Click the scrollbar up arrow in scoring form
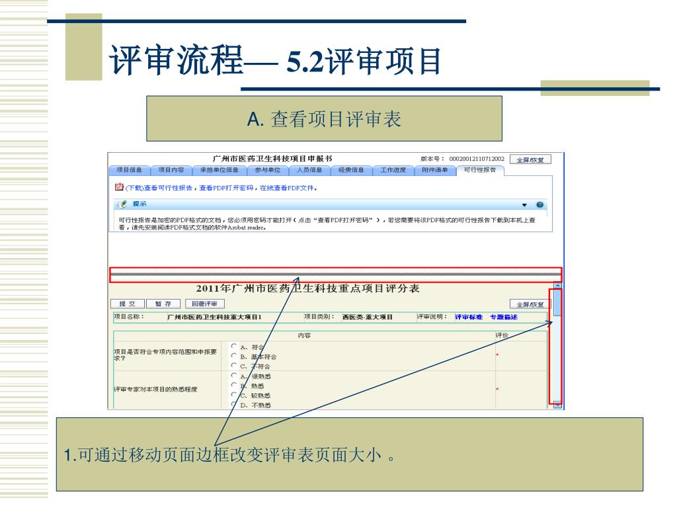 pos(557,286)
